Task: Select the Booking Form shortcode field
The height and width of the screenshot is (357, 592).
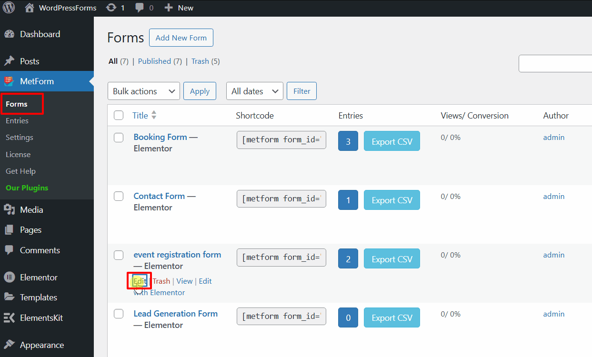Action: tap(281, 139)
